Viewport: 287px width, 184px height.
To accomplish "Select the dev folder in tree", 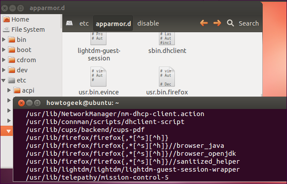I will pos(22,70).
